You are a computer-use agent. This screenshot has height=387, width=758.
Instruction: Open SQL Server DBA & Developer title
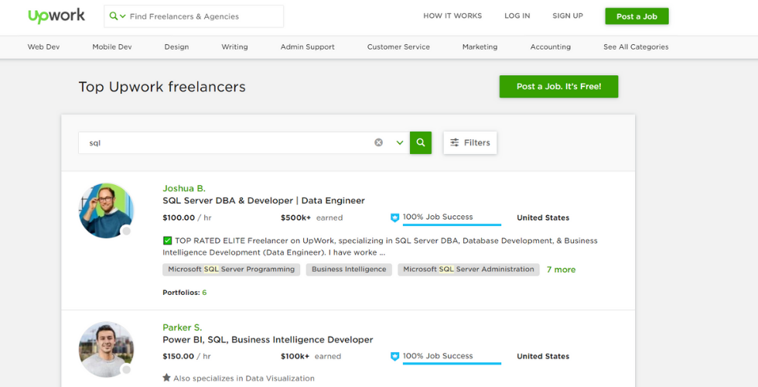[264, 200]
